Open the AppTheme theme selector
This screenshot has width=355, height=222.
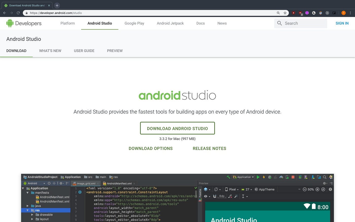click(x=264, y=190)
